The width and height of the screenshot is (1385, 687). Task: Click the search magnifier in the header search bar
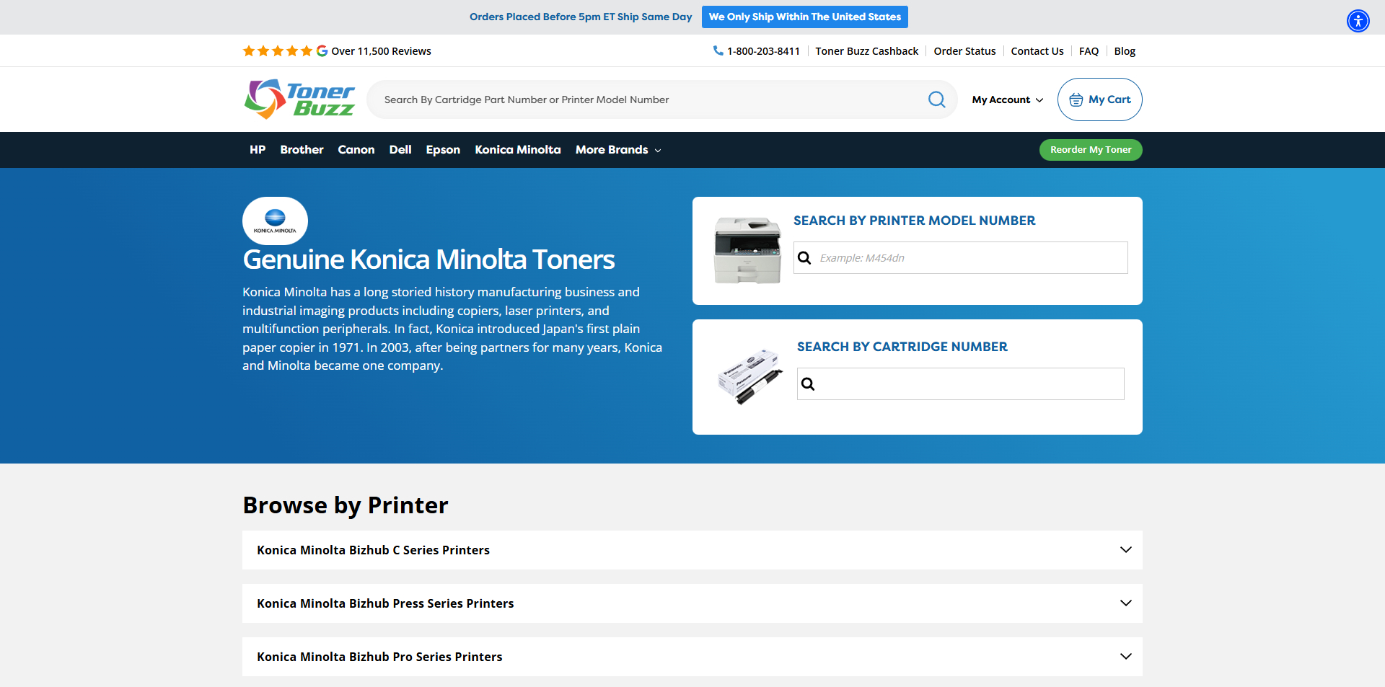point(936,99)
